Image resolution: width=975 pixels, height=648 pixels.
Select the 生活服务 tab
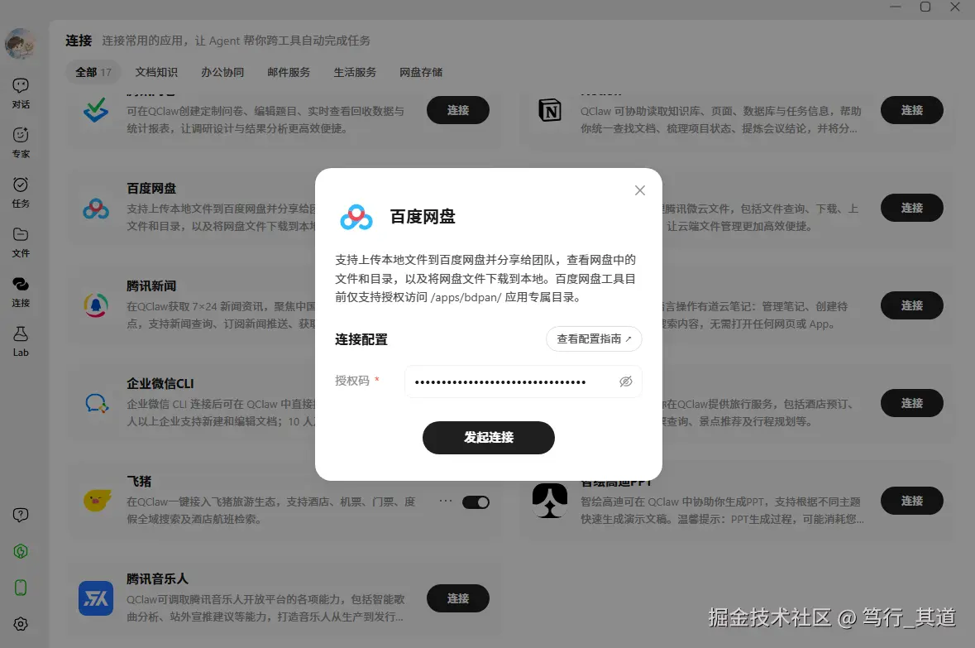coord(355,72)
